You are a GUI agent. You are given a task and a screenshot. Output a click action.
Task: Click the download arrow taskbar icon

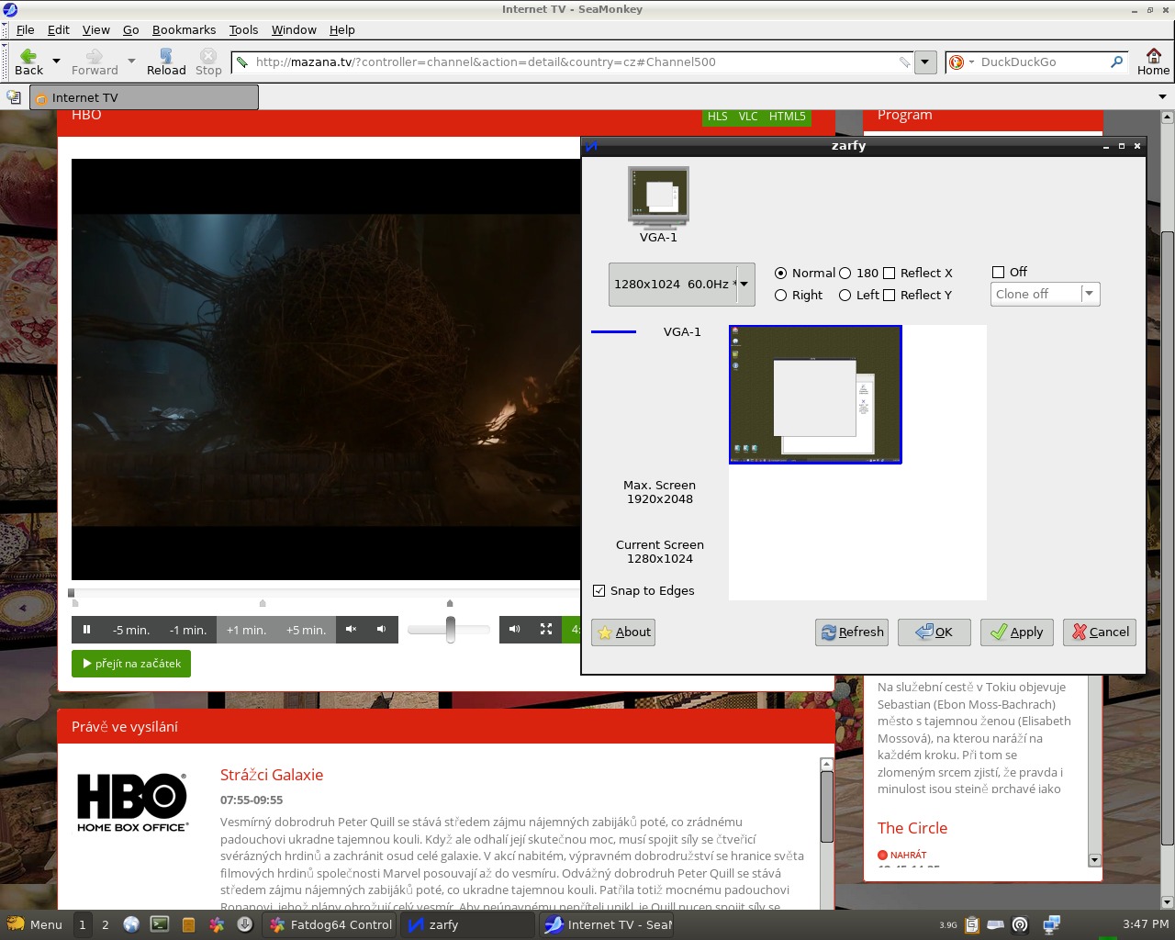(x=245, y=924)
